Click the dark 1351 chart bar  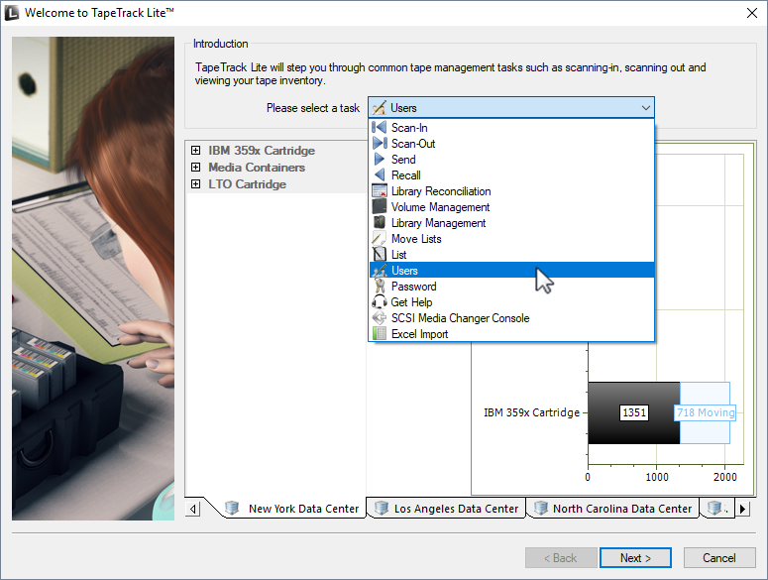tap(634, 412)
